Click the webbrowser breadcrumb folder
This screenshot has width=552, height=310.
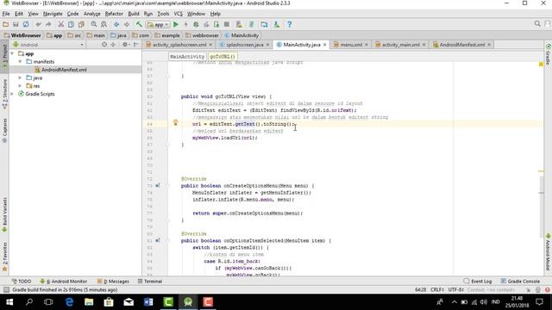click(x=202, y=35)
